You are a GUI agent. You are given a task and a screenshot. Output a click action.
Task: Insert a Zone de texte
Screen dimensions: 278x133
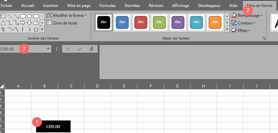(62, 23)
